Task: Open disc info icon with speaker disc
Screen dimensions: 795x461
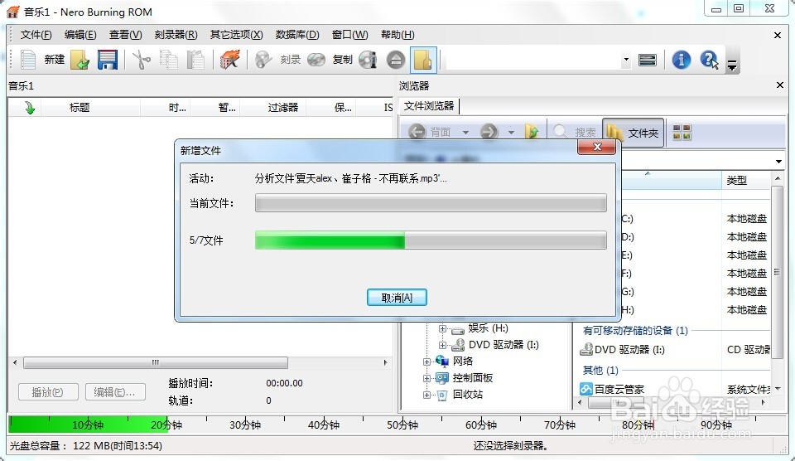Action: click(x=368, y=60)
